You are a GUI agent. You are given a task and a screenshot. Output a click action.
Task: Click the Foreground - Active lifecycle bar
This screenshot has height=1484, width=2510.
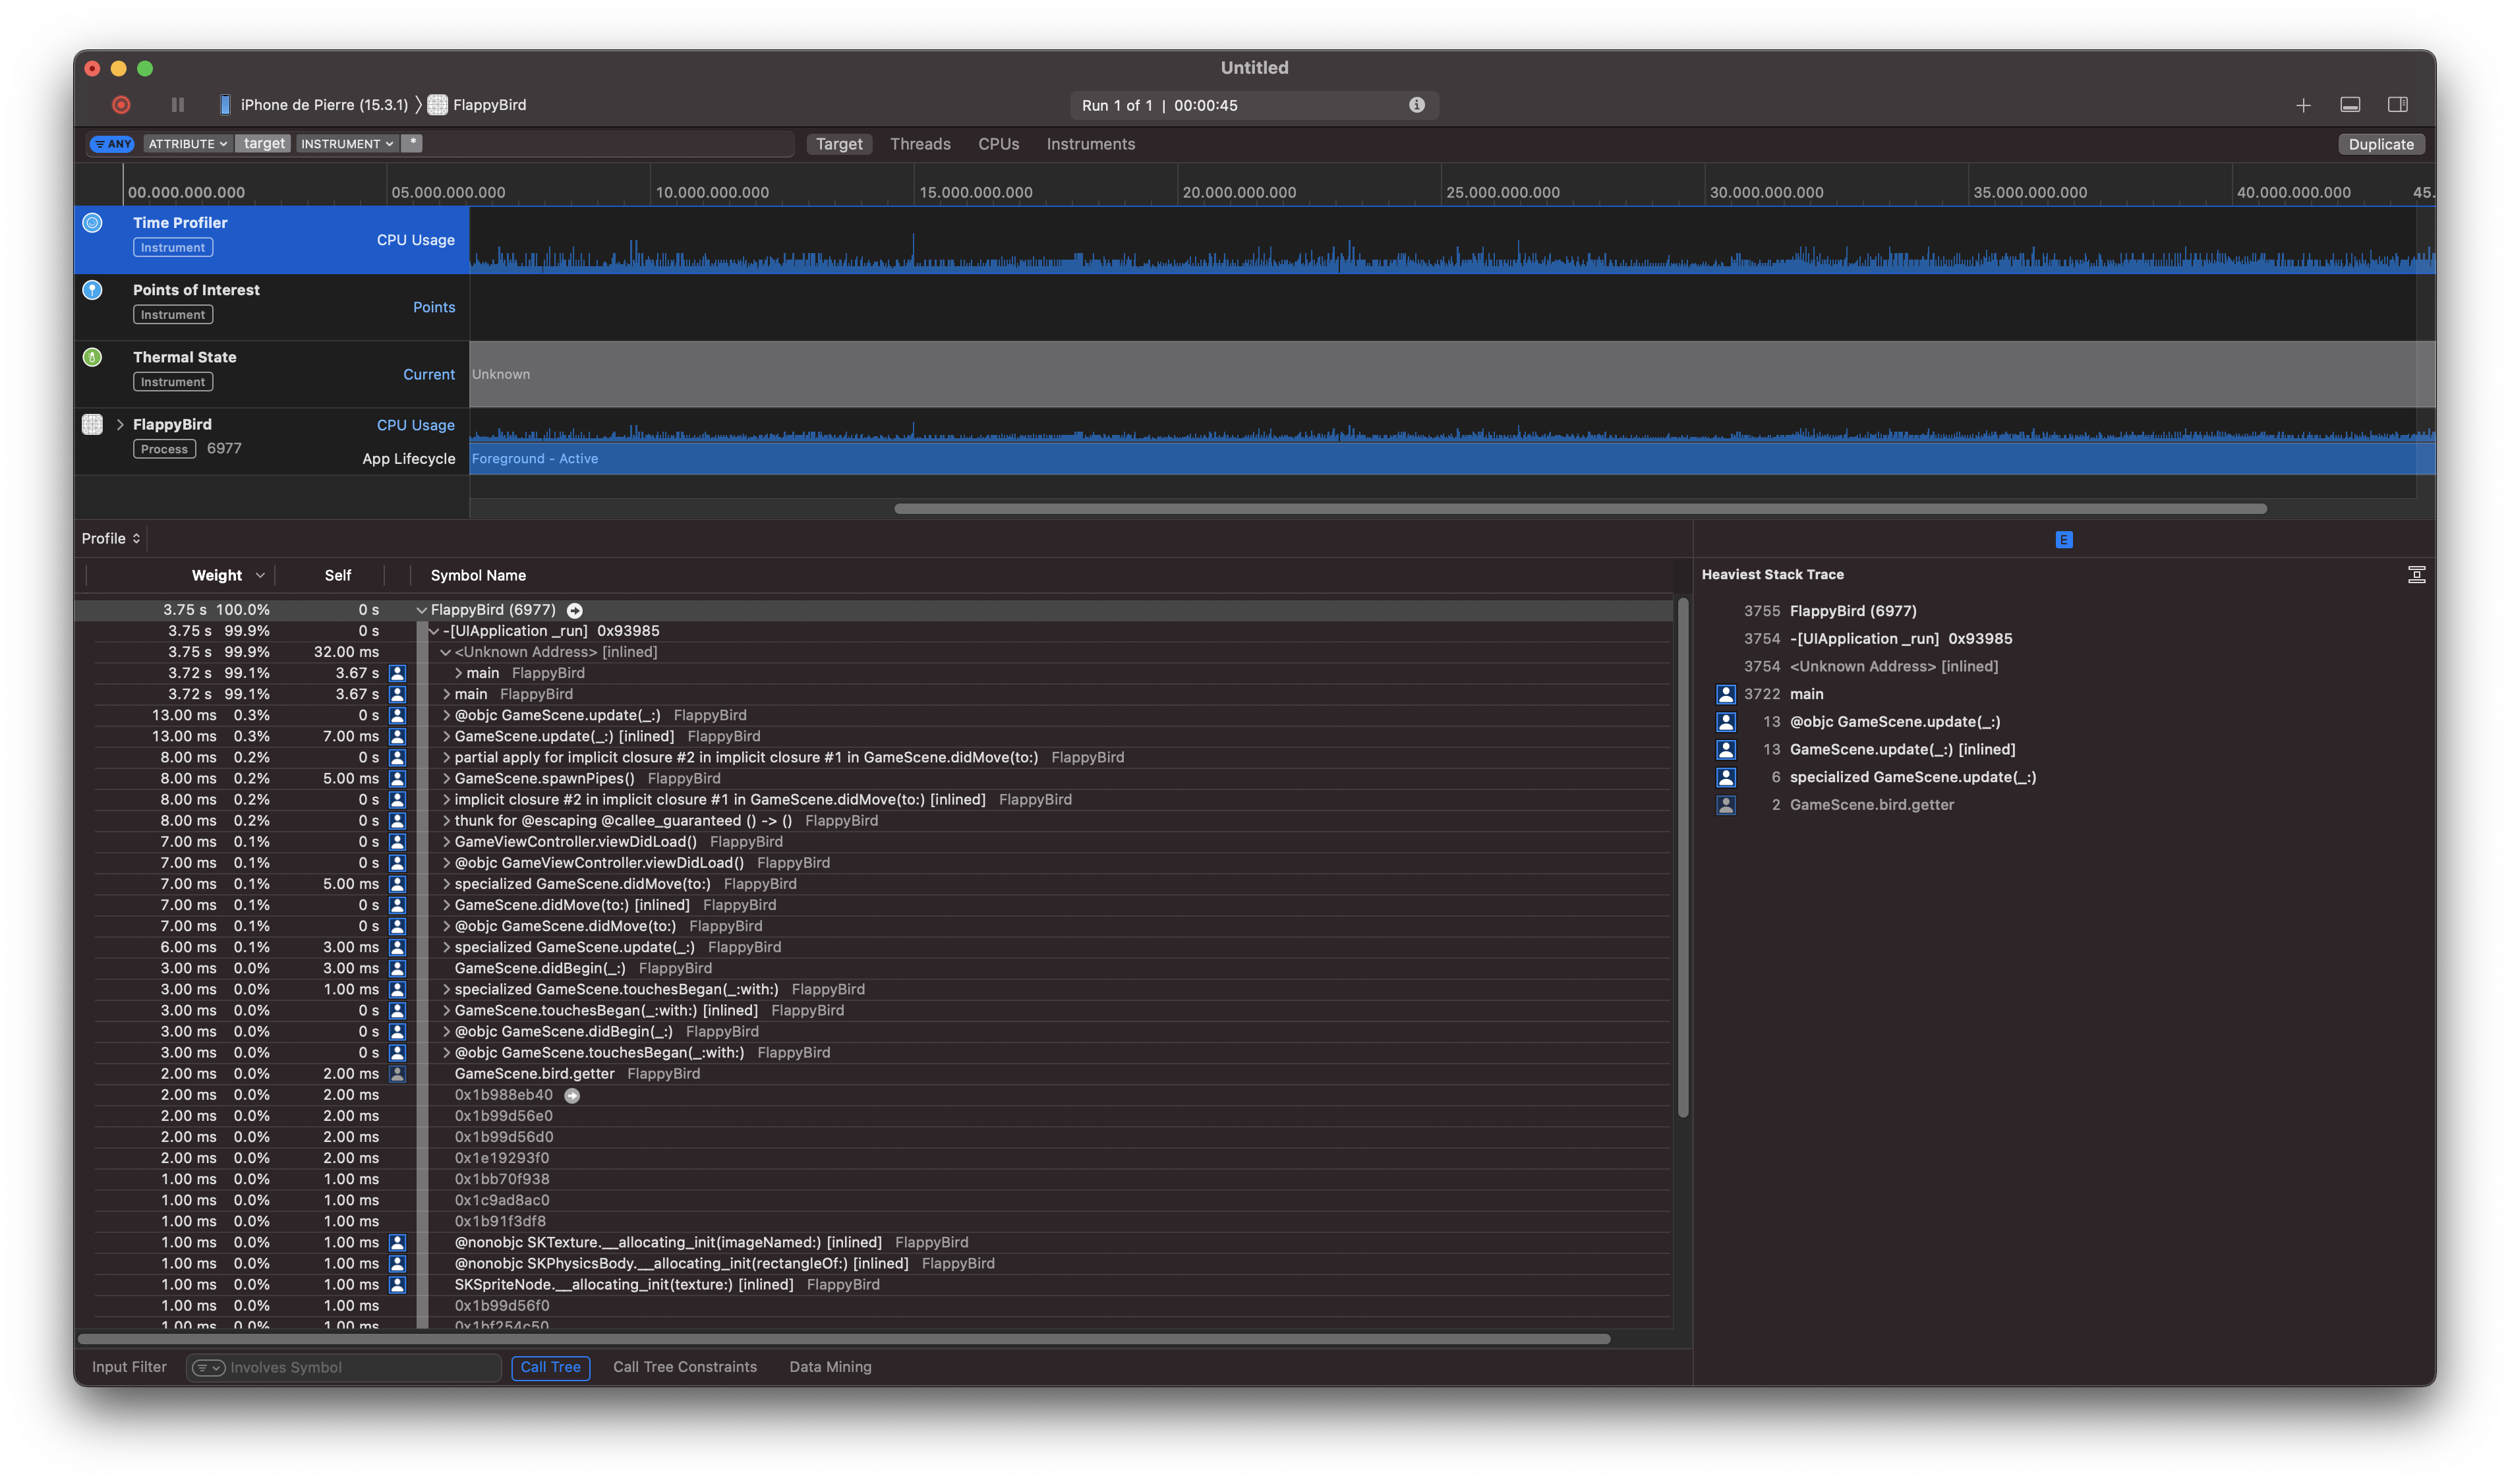1452,459
